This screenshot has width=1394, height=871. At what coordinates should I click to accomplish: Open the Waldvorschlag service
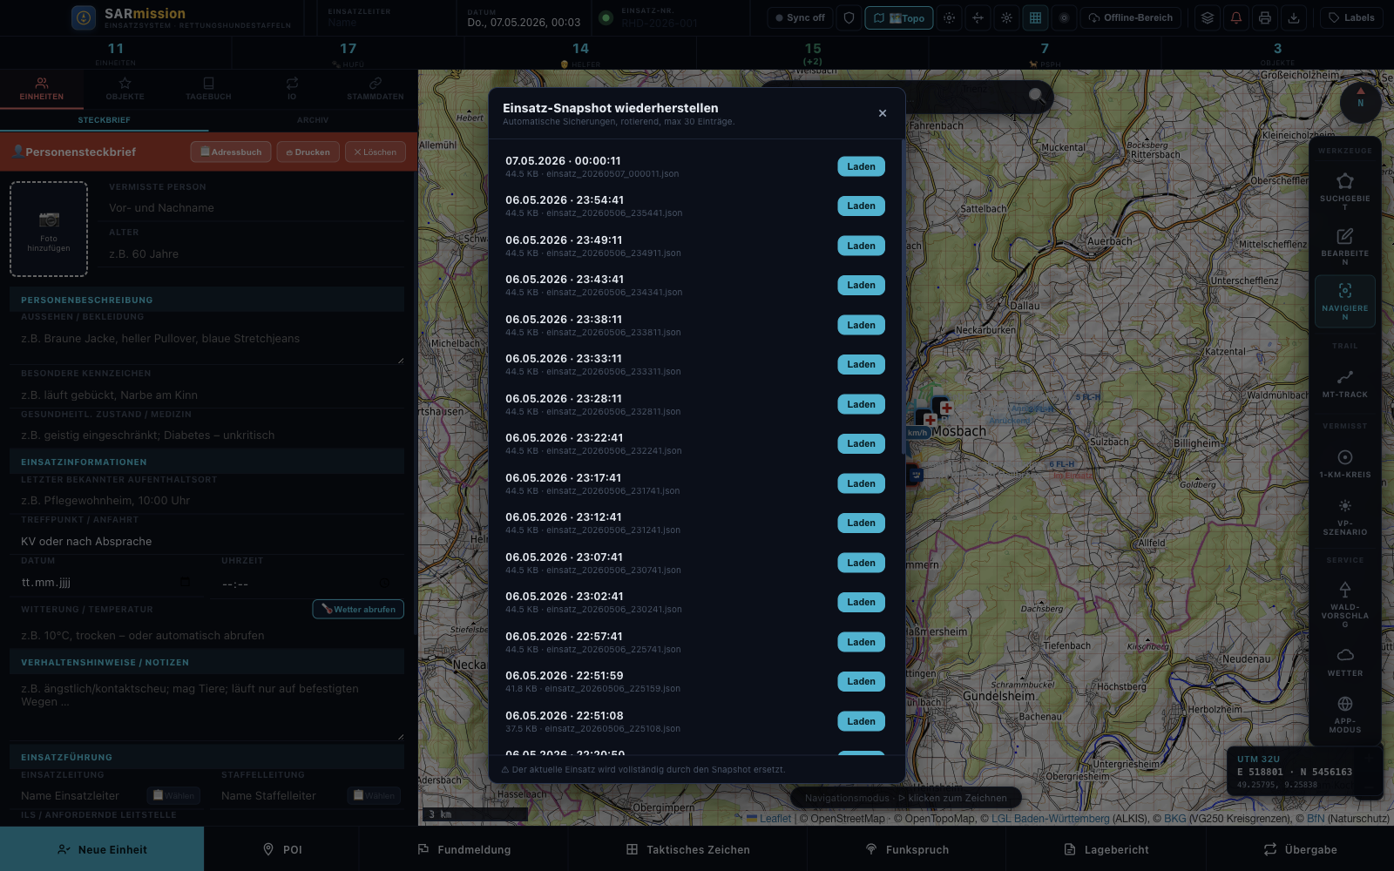coord(1345,603)
